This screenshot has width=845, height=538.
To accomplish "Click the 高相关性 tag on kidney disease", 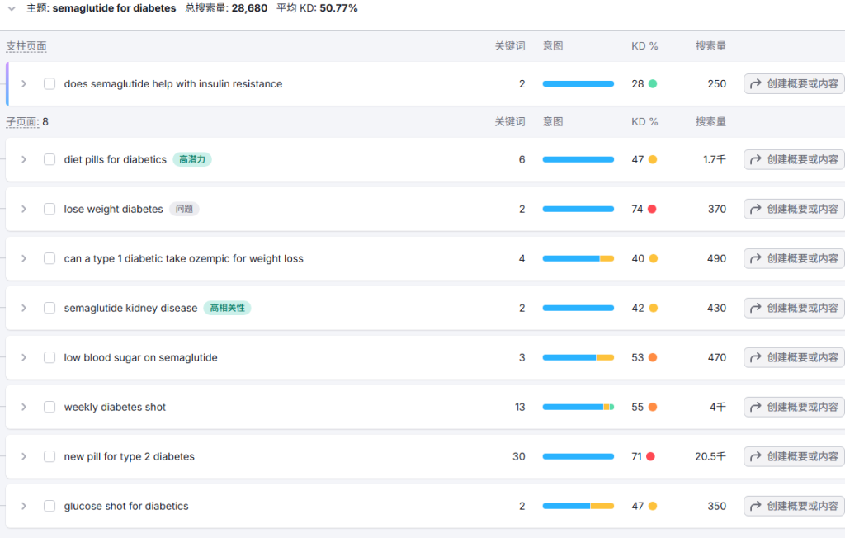I will 227,308.
